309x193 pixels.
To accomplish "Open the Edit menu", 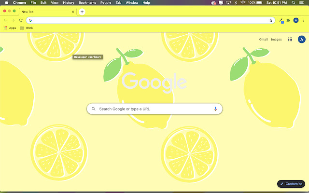I will [x=43, y=2].
